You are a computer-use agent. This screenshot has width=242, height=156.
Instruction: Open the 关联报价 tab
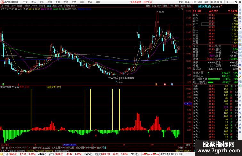point(12,151)
